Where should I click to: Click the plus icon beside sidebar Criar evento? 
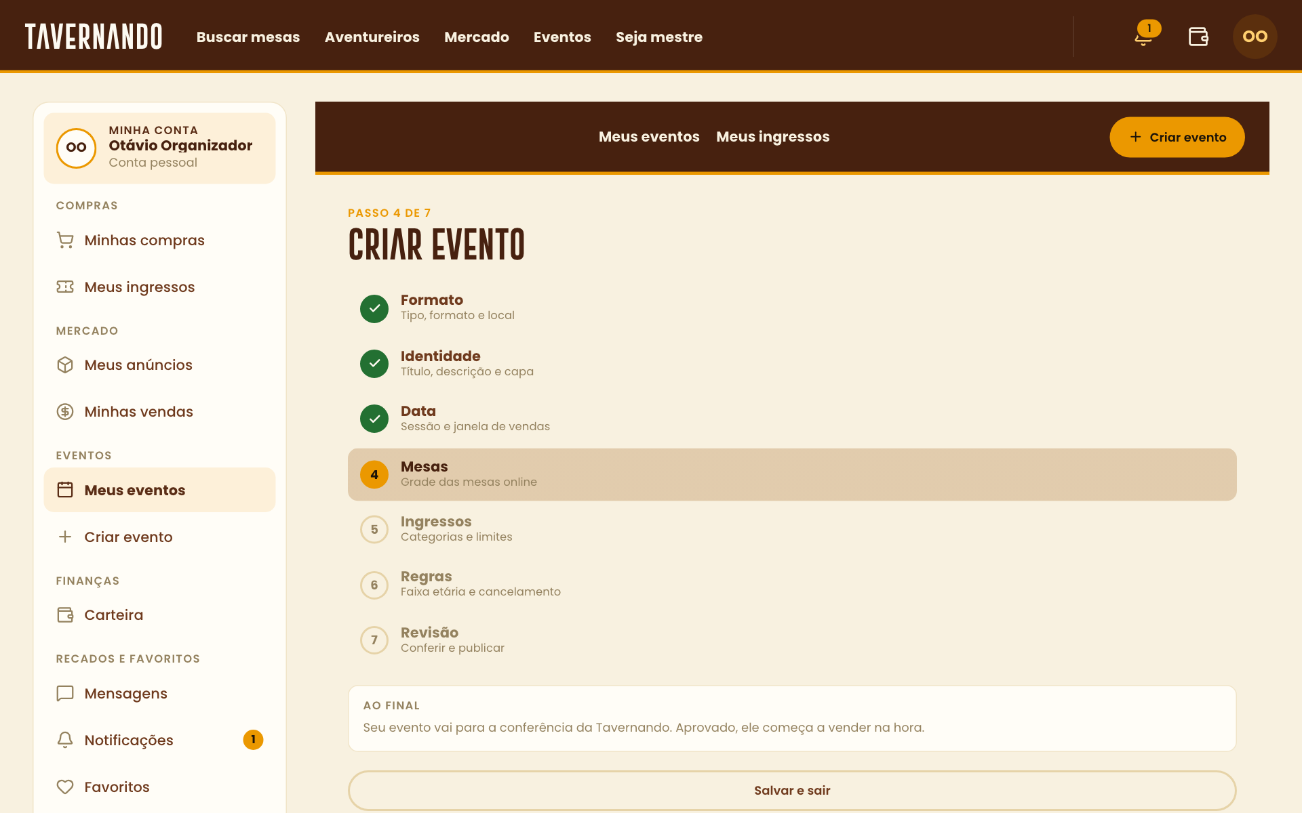click(x=65, y=537)
